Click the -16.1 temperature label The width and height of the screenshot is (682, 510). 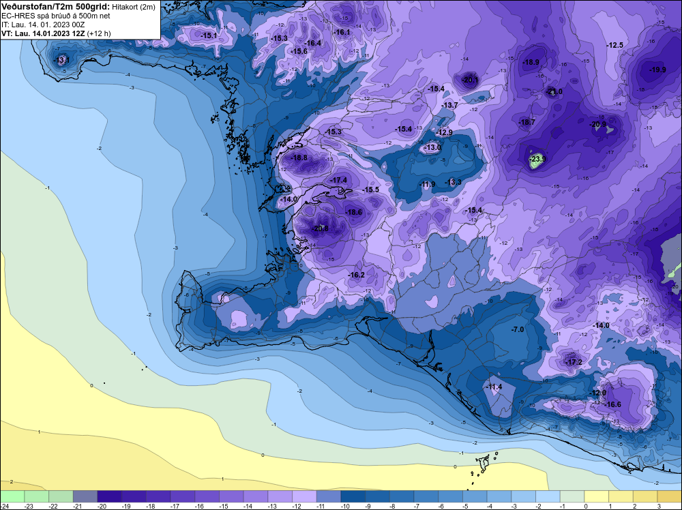click(342, 32)
